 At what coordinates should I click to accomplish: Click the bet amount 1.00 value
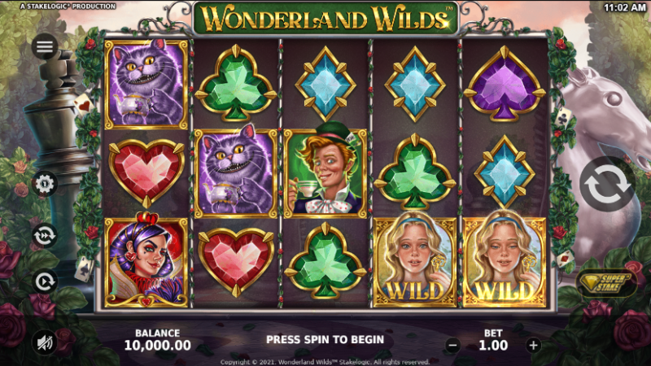point(493,345)
